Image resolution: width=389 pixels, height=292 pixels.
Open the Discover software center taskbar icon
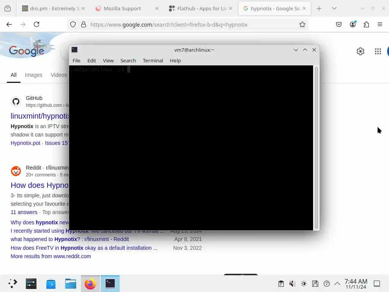51,284
